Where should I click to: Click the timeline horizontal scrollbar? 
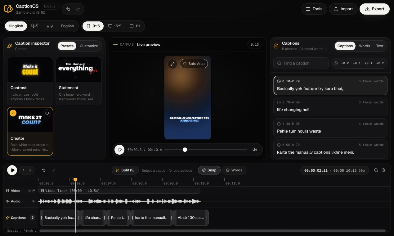pyautogui.click(x=213, y=231)
